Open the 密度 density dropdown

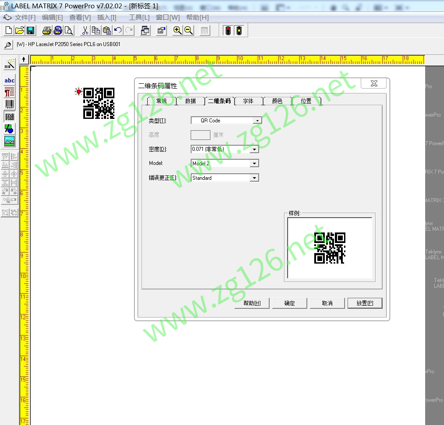click(x=254, y=149)
